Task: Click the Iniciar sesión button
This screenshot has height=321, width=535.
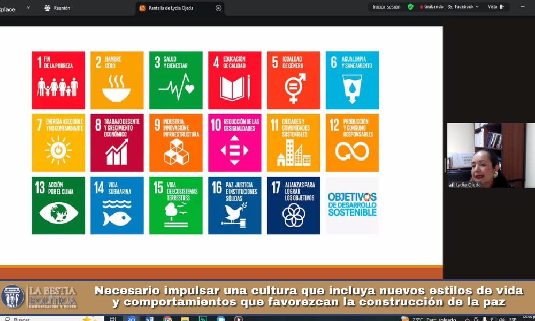Action: (386, 7)
